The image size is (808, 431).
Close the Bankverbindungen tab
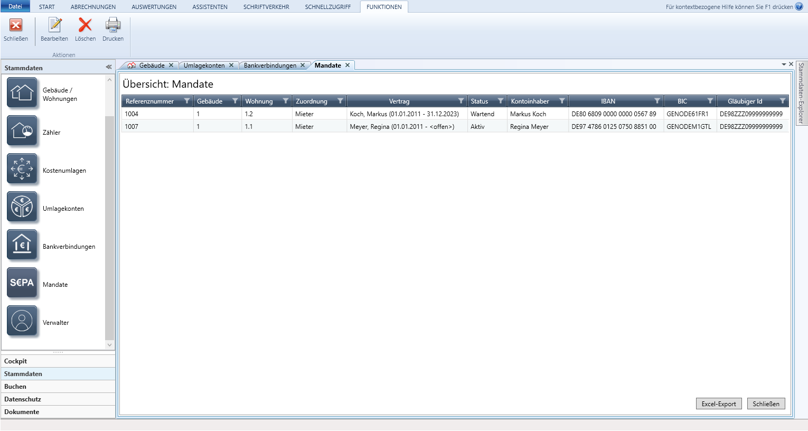(x=303, y=65)
